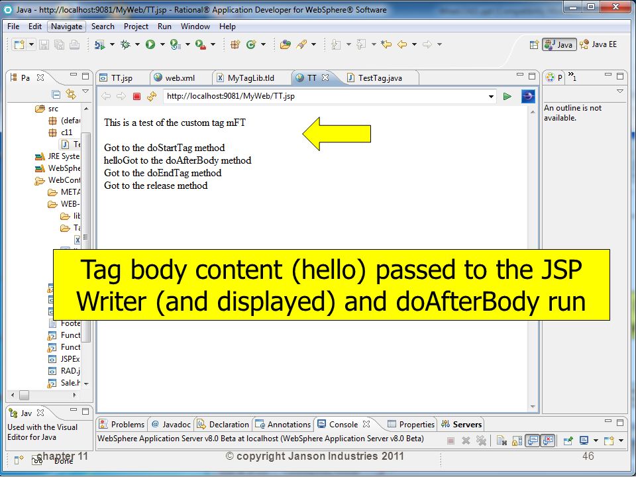Switch to the TT.jsp editor tab
Image resolution: width=636 pixels, height=477 pixels.
tap(122, 78)
